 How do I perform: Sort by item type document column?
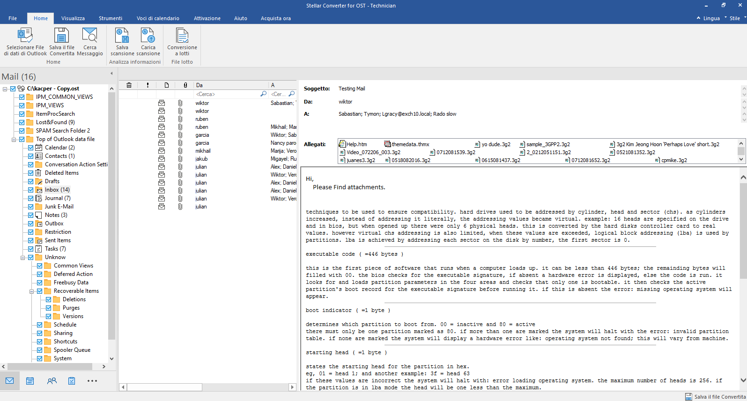(167, 85)
